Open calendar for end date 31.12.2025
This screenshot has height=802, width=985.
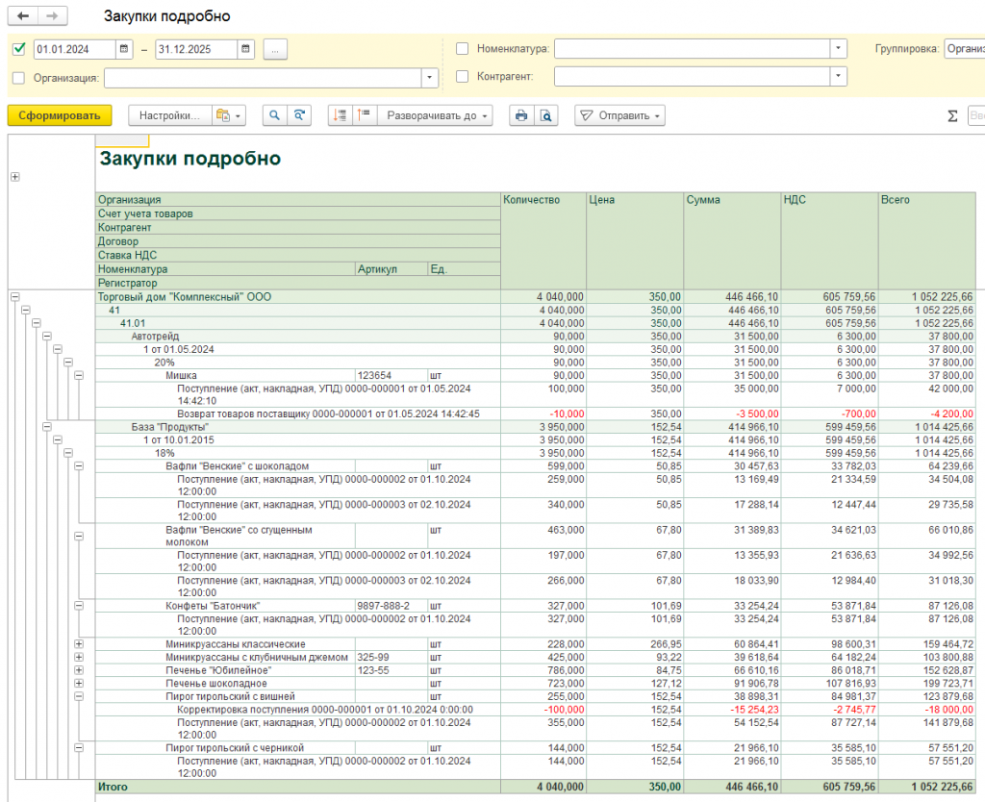coord(245,49)
